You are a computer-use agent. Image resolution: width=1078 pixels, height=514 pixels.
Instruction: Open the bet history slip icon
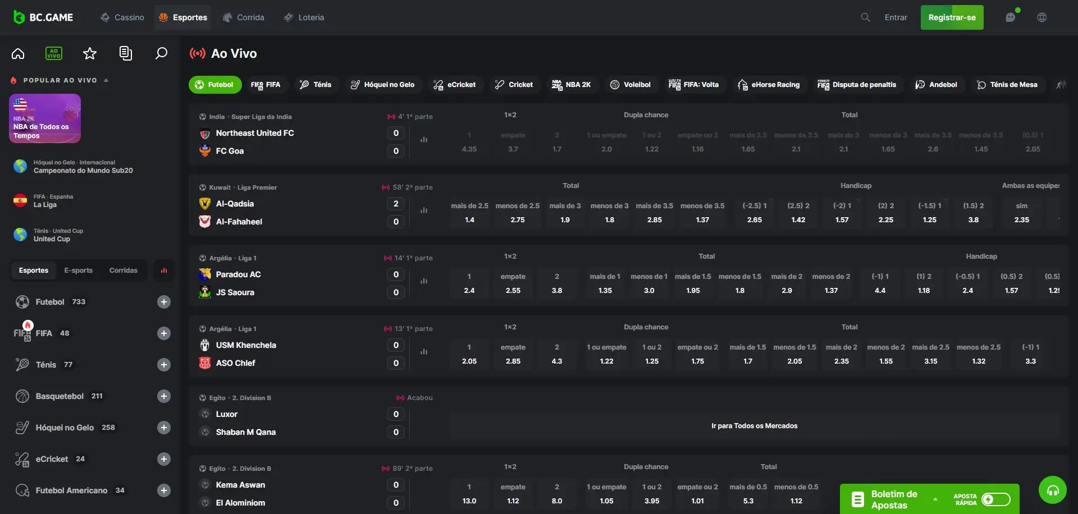(x=126, y=53)
